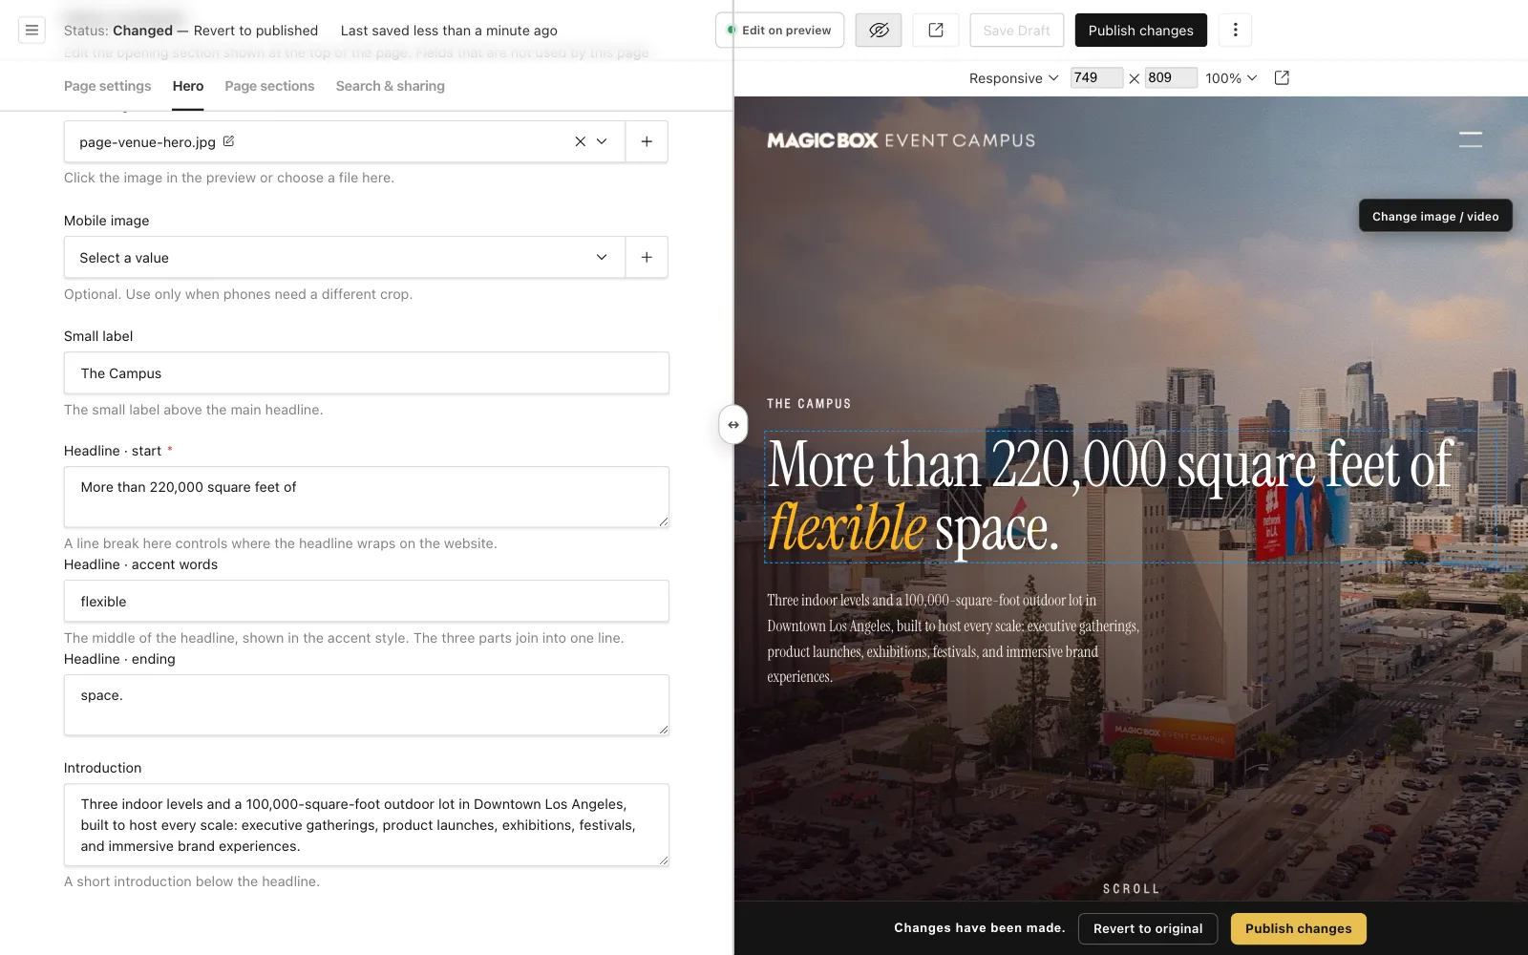Click the preview width field 749
Image resolution: width=1528 pixels, height=955 pixels.
[x=1095, y=77]
